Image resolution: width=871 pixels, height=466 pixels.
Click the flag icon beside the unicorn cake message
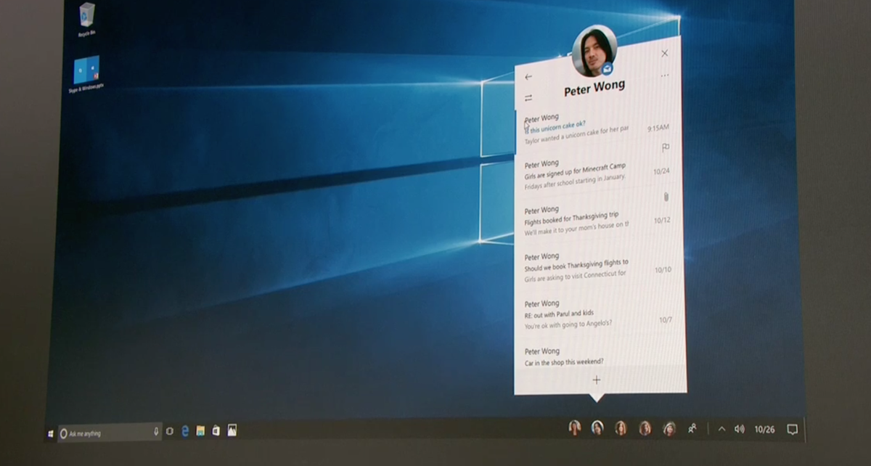(x=665, y=148)
